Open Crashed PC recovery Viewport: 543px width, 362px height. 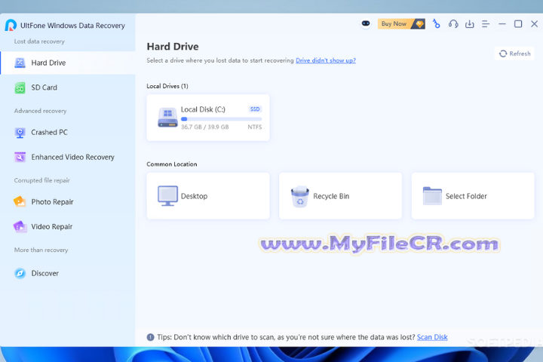[x=68, y=132]
